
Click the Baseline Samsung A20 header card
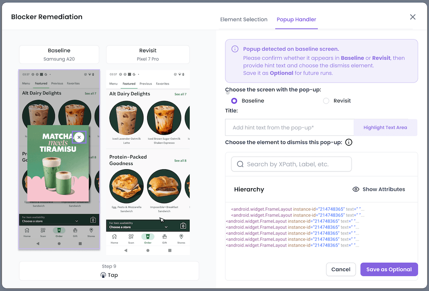[x=59, y=54]
